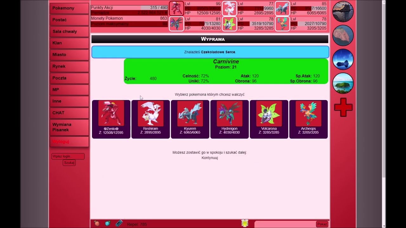Open the Pokemony menu
This screenshot has width=406, height=228.
tap(69, 8)
